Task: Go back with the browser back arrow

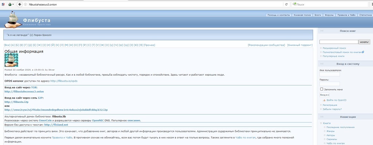Action: [x=20, y=4]
